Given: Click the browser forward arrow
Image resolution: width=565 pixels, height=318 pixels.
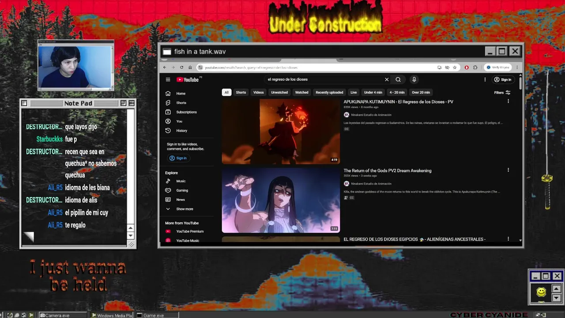Looking at the screenshot, I should [x=173, y=67].
